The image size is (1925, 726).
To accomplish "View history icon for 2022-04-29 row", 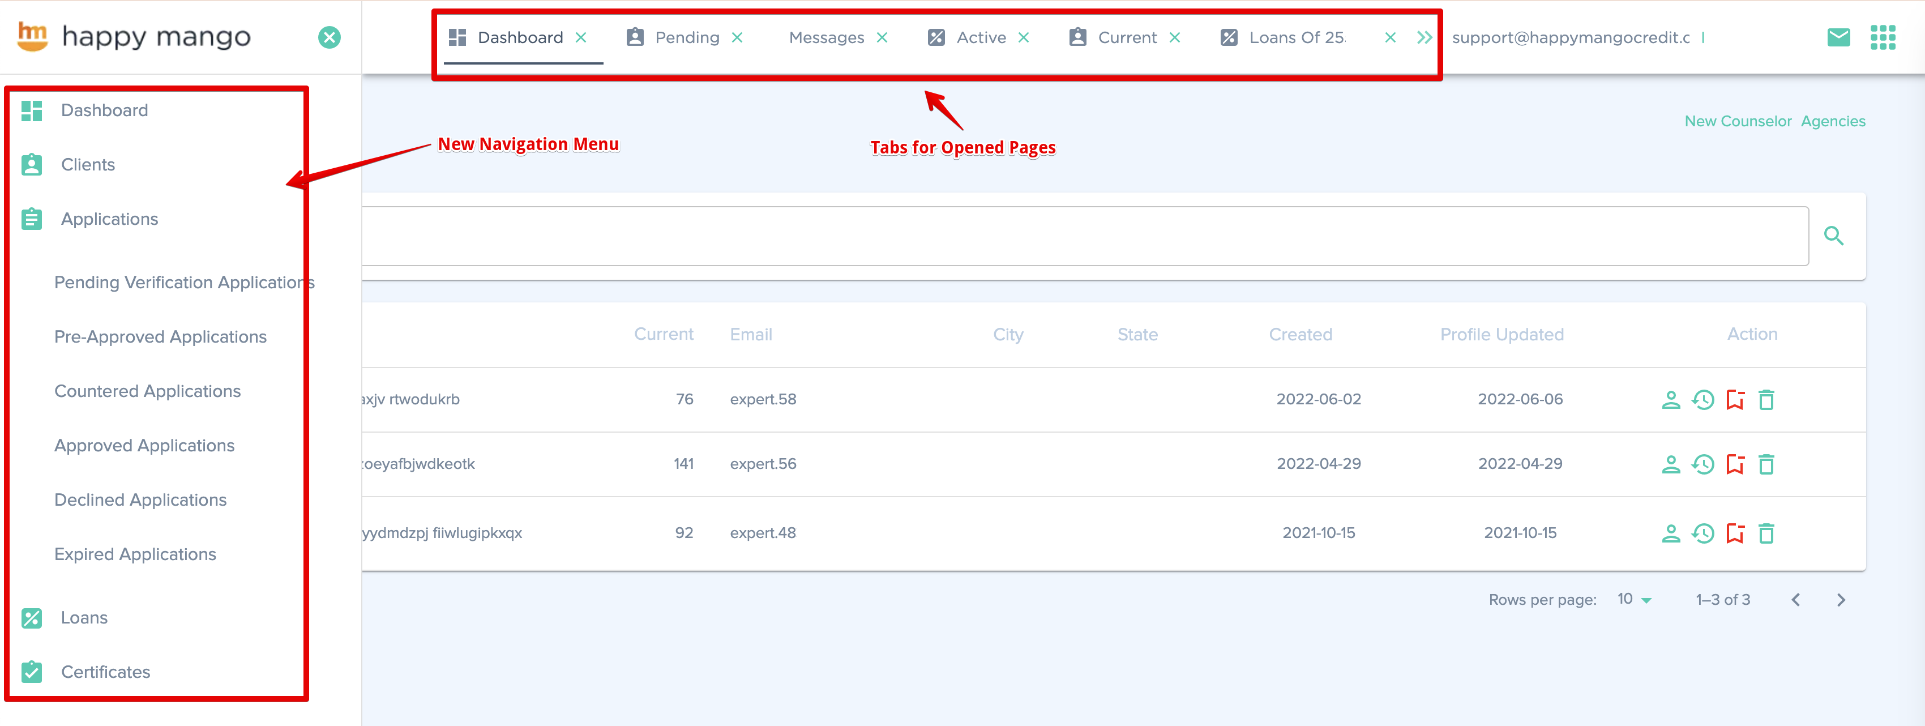I will (x=1702, y=464).
